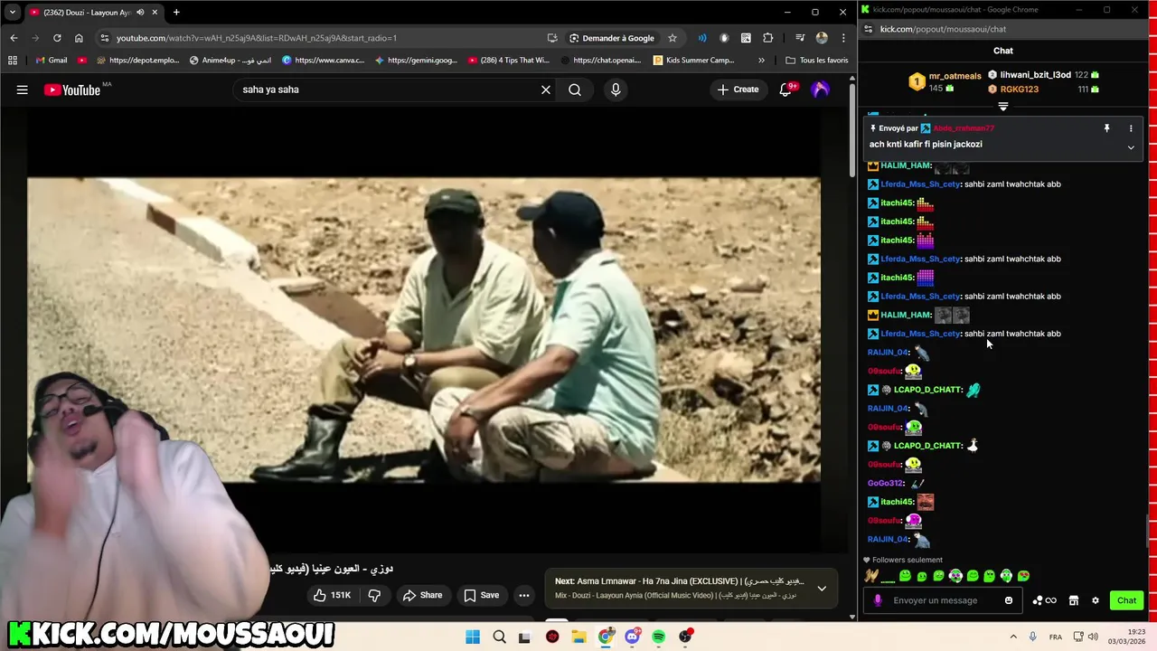
Task: Open the Chrome tab search dropdown
Action: click(12, 13)
